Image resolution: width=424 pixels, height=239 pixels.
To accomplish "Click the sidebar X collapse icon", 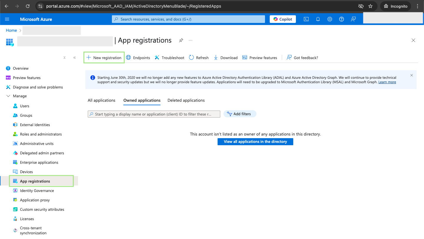I will click(64, 58).
